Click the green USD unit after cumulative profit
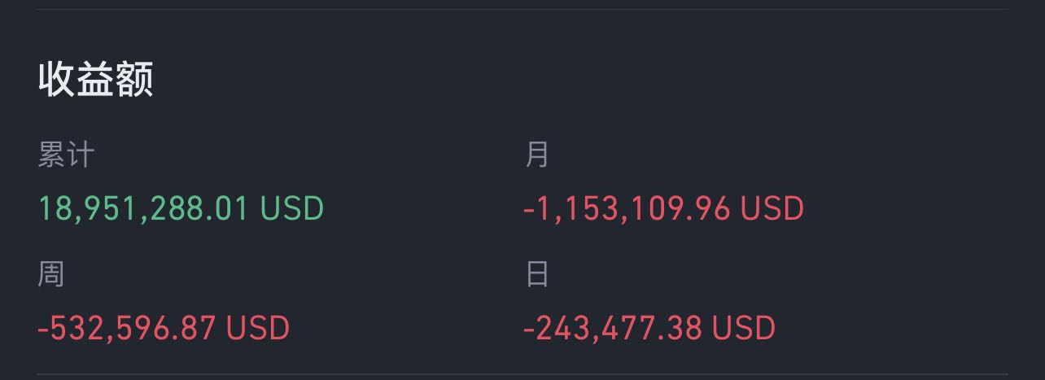 292,208
